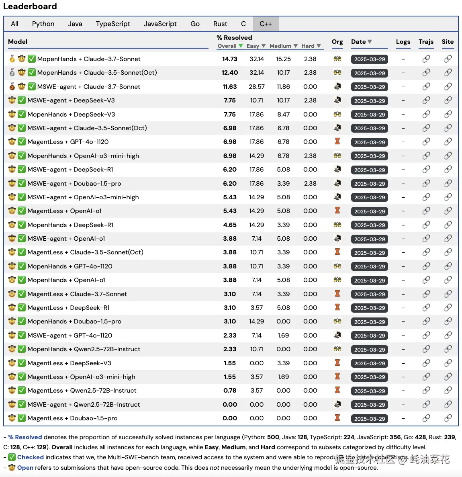Screen dimensions: 462x477
Task: Select model name MSWE-agent + Doubao-1.5-pro
Action: click(74, 183)
